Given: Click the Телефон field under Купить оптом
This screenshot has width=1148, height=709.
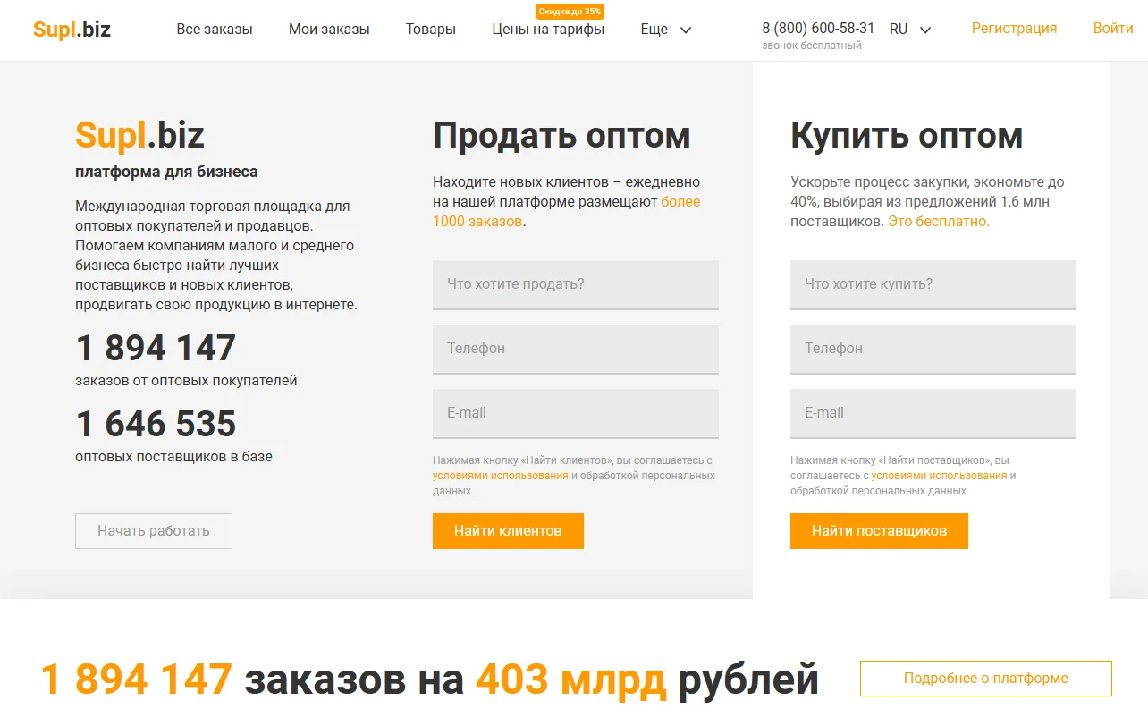Looking at the screenshot, I should (933, 349).
